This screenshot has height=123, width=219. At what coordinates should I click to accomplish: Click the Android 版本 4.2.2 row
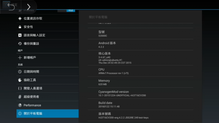(x=140, y=45)
